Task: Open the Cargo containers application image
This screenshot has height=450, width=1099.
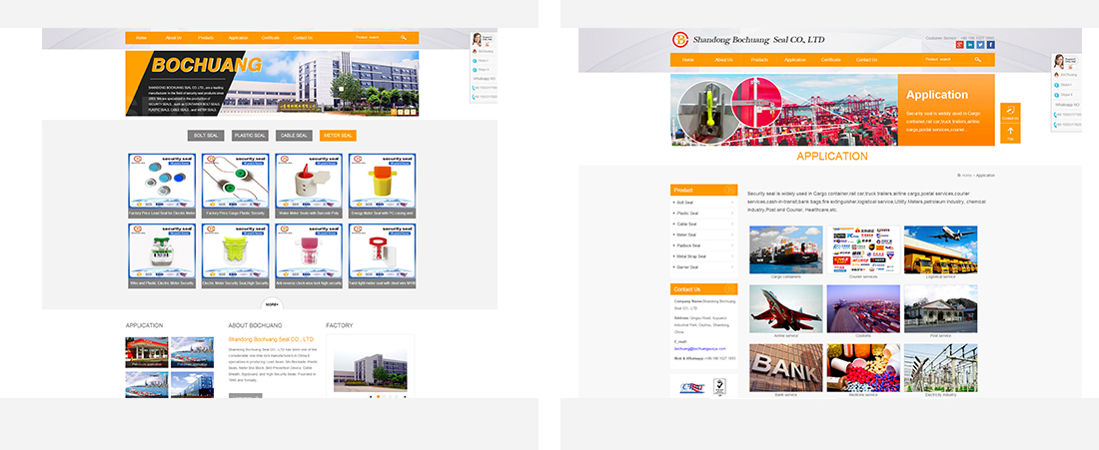Action: pos(785,249)
